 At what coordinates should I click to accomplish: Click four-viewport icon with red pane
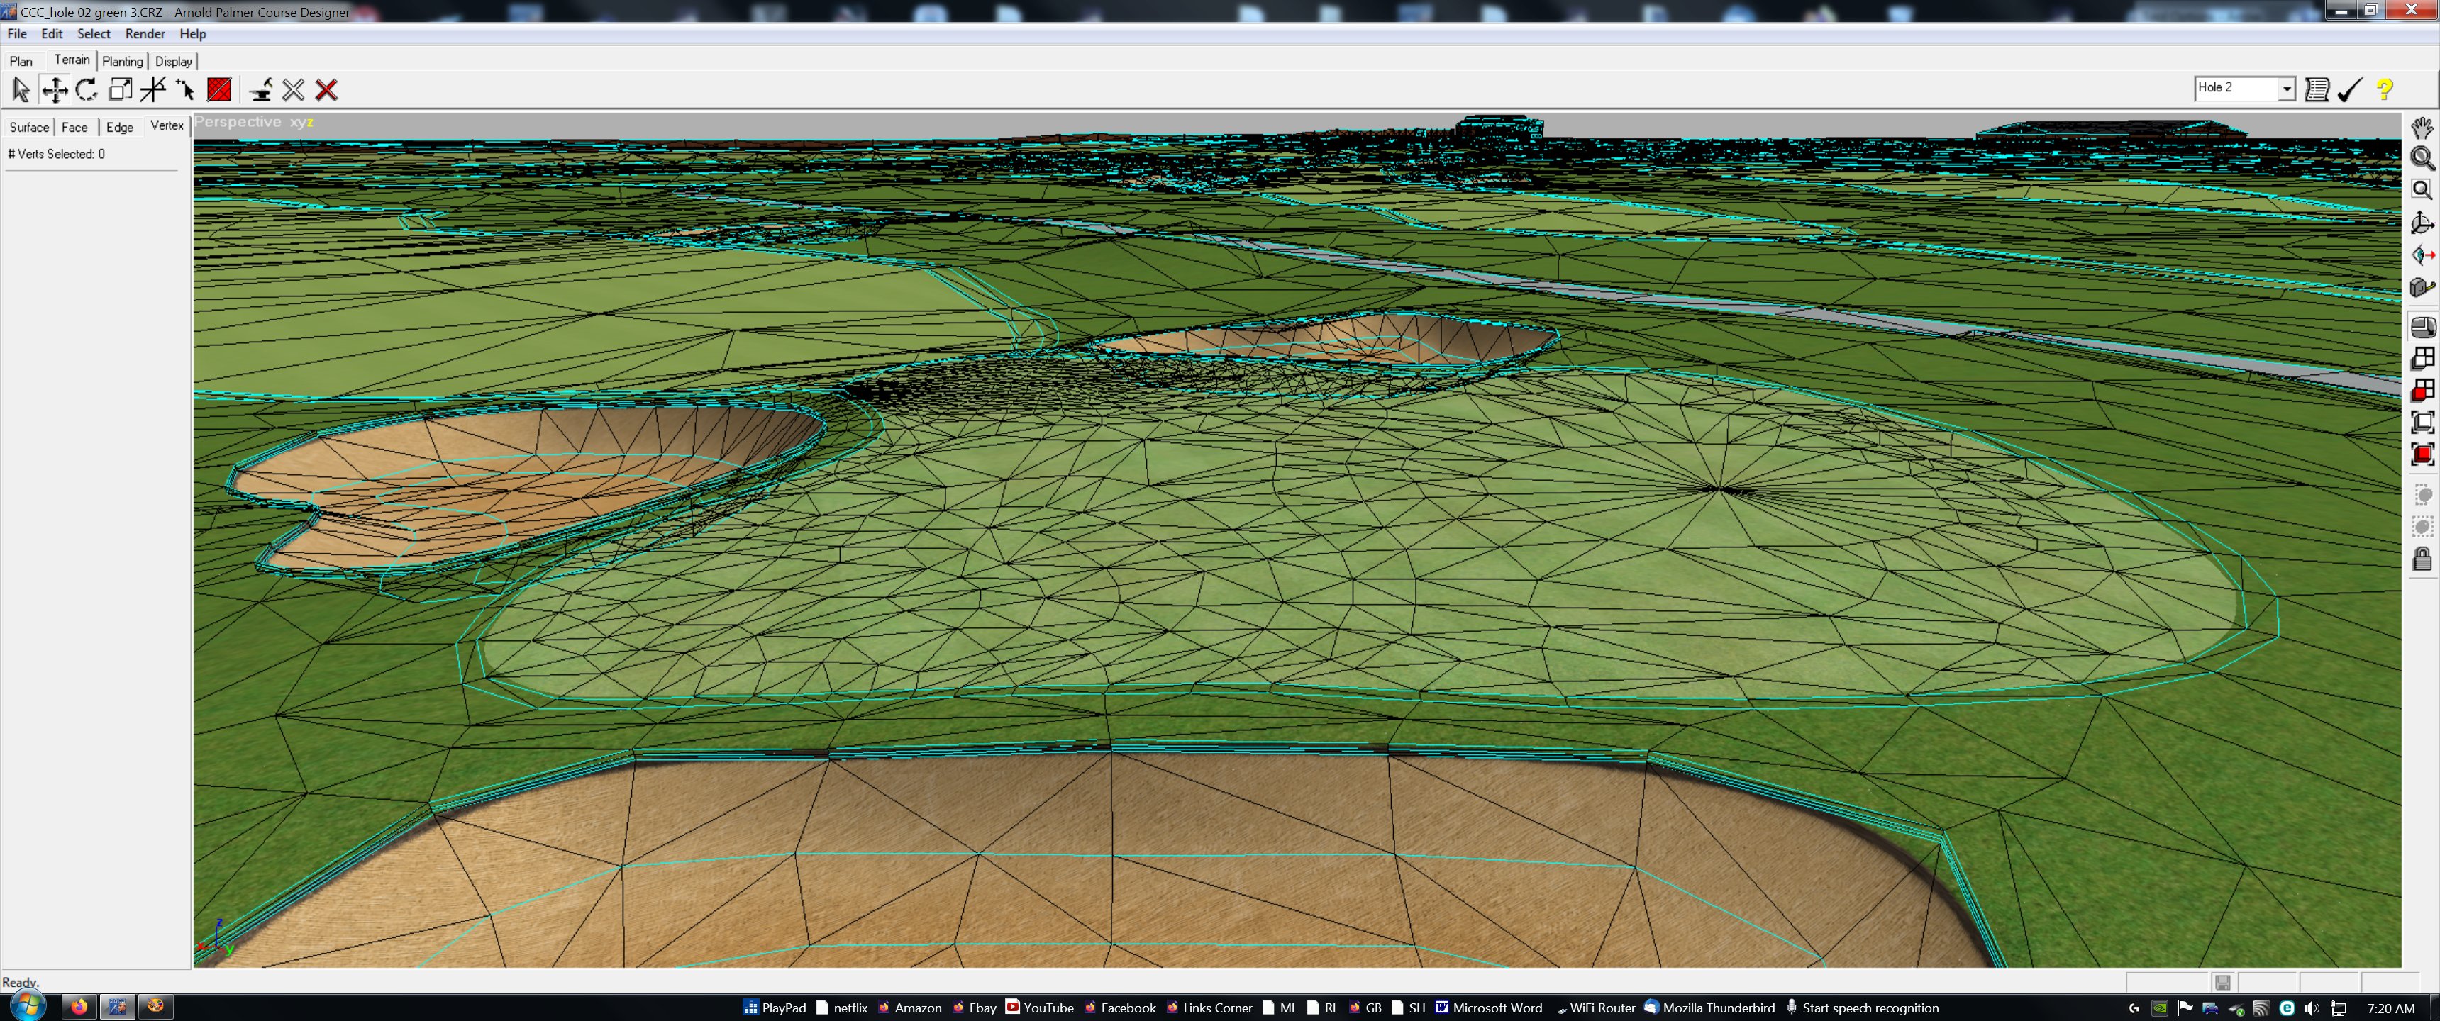(x=2423, y=390)
